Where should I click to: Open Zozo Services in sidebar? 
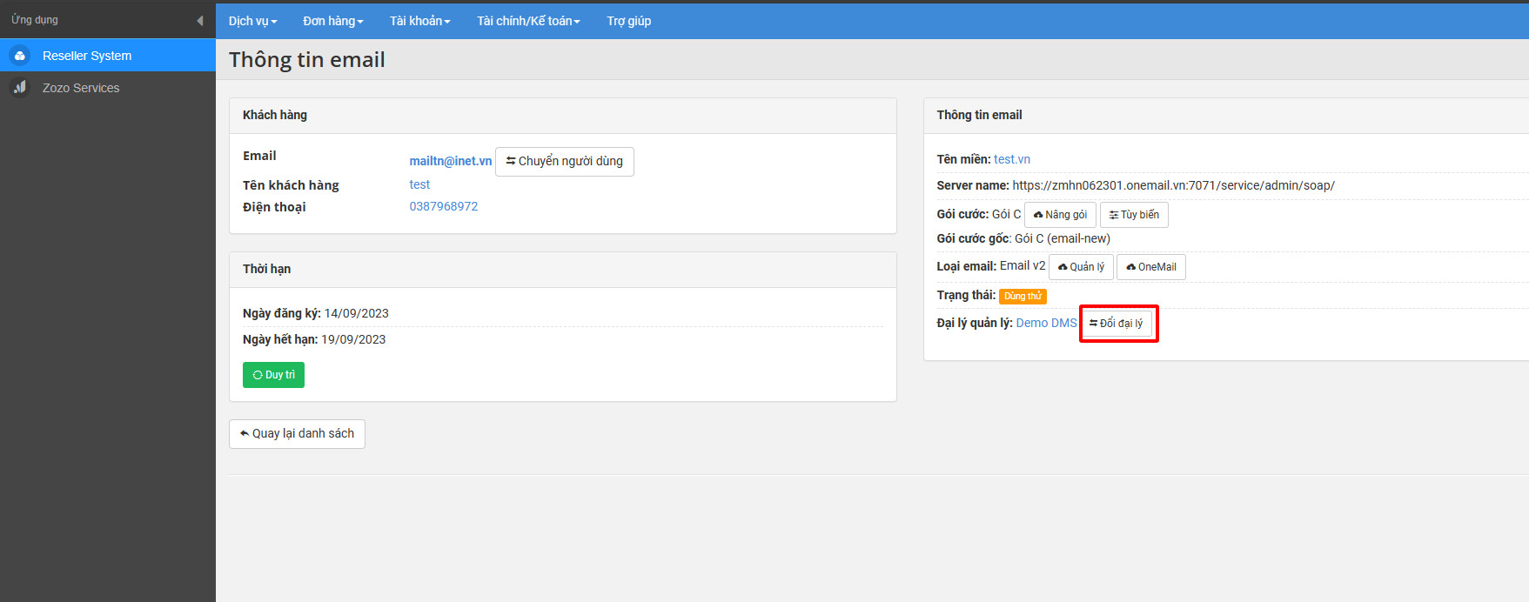[x=108, y=88]
